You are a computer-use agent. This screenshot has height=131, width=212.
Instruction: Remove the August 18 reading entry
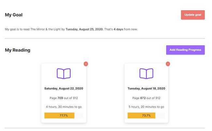pos(168,64)
